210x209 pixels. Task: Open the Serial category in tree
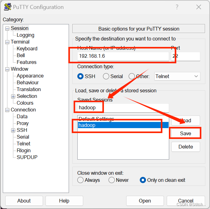pyautogui.click(x=23, y=137)
